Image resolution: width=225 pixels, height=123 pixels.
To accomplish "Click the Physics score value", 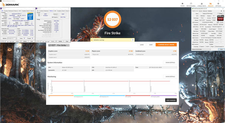I will point(131,51).
